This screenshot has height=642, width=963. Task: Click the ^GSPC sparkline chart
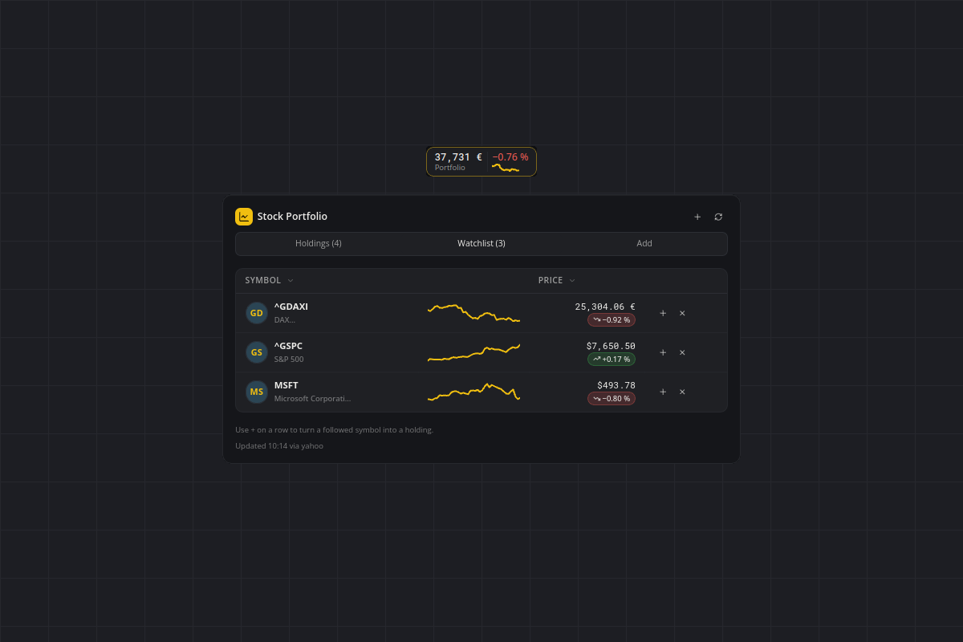tap(474, 352)
